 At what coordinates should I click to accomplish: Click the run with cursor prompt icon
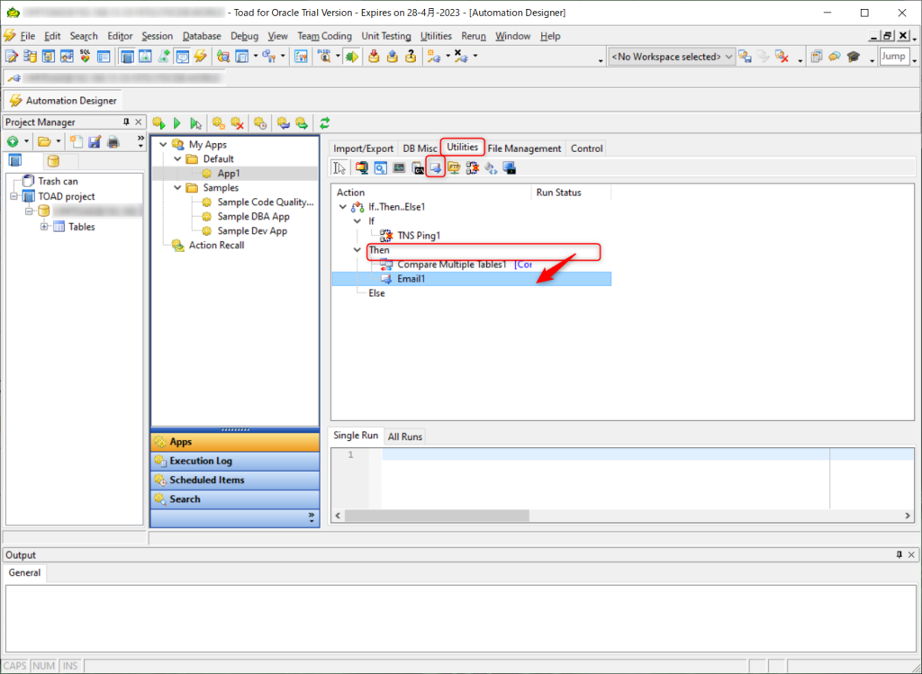[x=195, y=122]
